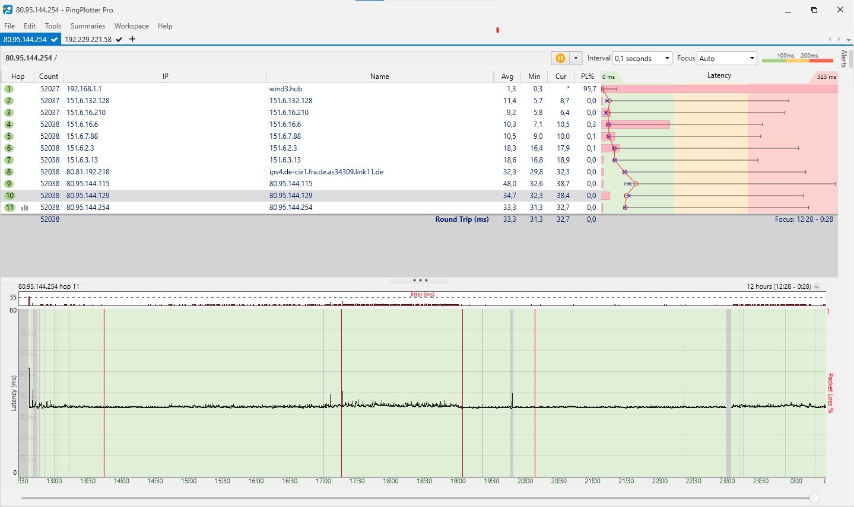Click the tab list down arrow
The width and height of the screenshot is (854, 507).
(x=847, y=39)
